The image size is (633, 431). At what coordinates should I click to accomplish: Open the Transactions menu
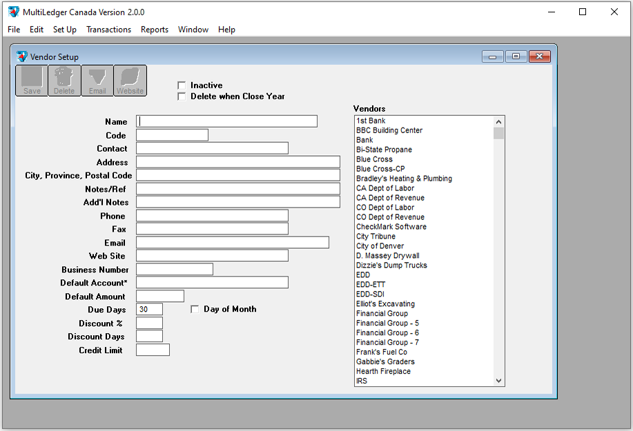108,30
